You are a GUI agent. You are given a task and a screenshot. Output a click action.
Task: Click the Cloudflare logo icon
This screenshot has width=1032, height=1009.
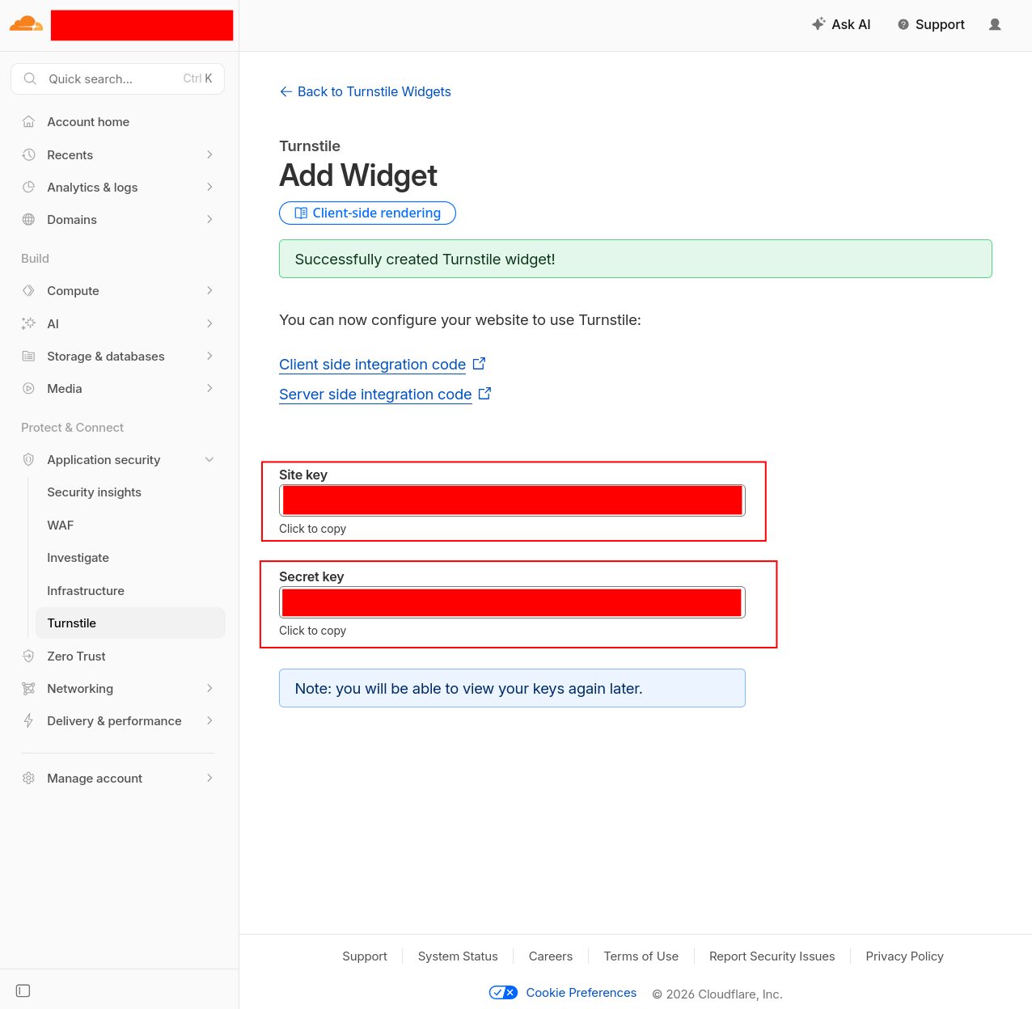26,23
